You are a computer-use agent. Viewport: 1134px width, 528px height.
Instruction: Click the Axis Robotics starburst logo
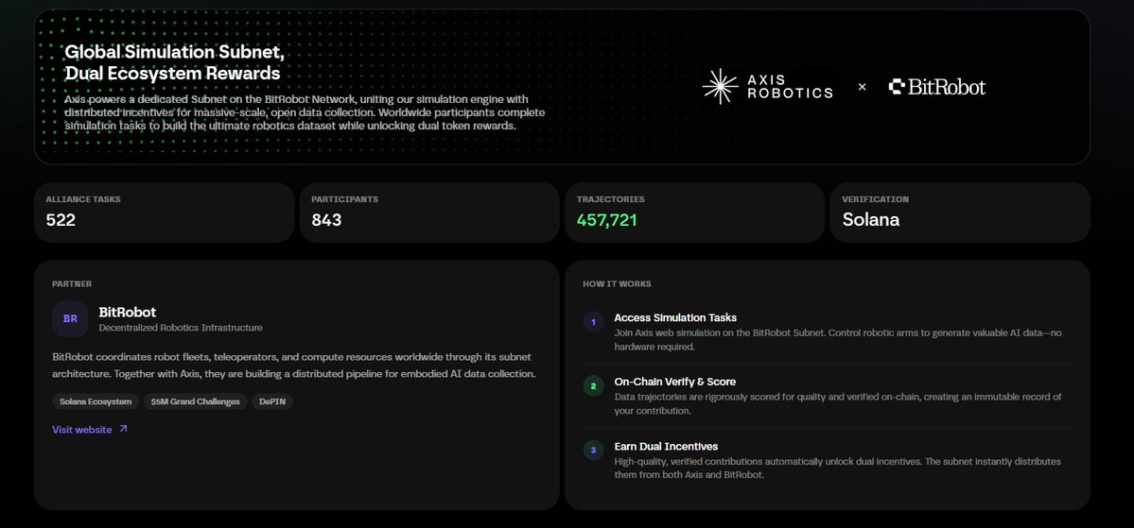721,87
